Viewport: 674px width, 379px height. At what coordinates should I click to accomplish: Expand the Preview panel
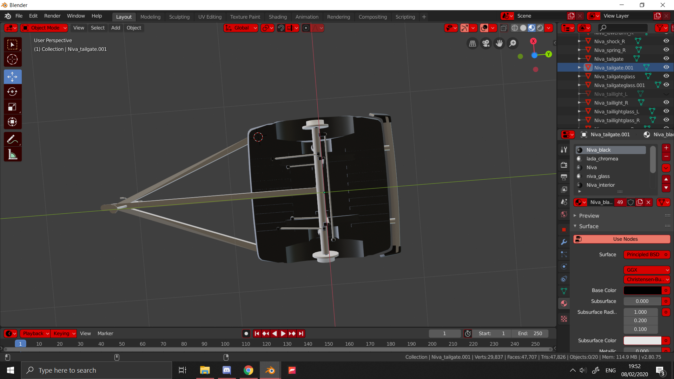tap(589, 215)
